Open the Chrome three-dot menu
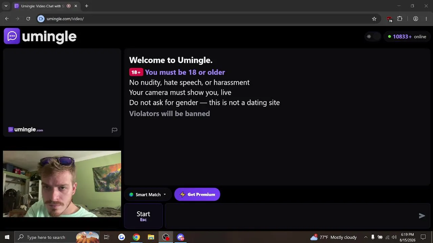The width and height of the screenshot is (433, 243). pos(426,19)
